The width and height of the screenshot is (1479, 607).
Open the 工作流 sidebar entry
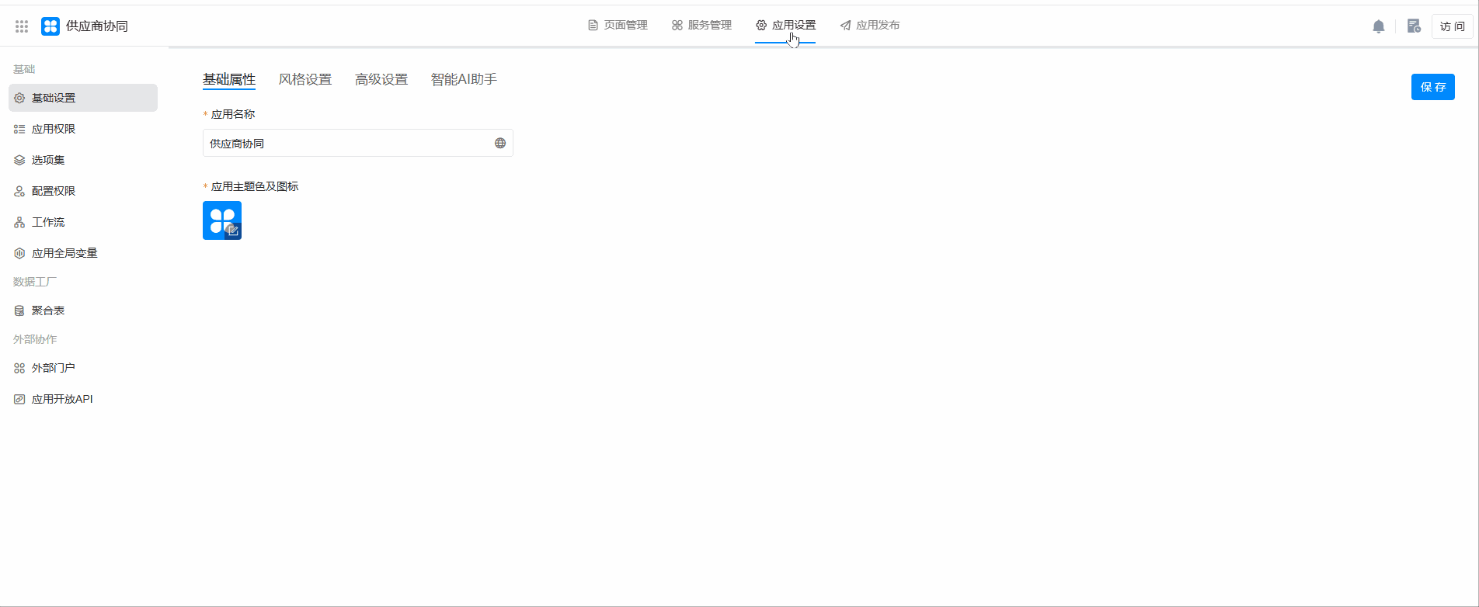tap(48, 222)
